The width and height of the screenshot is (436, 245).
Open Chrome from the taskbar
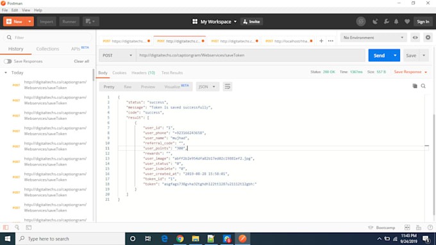180,239
